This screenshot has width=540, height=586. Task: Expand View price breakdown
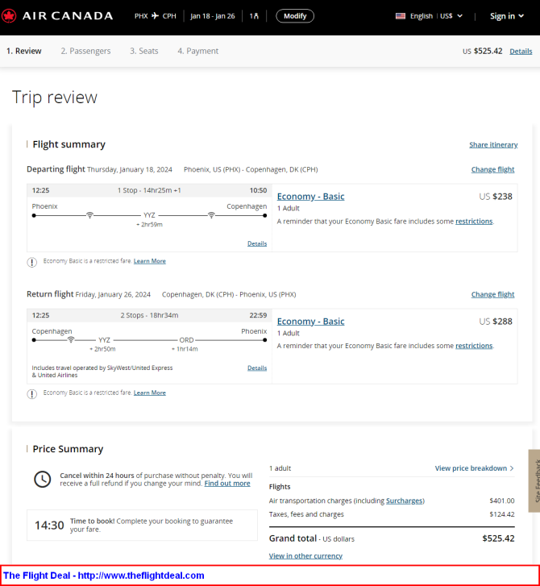coord(474,468)
